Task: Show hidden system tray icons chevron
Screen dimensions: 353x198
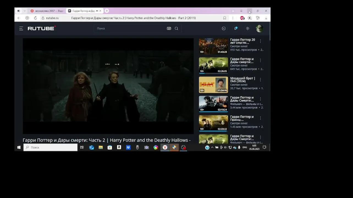Action: point(212,147)
